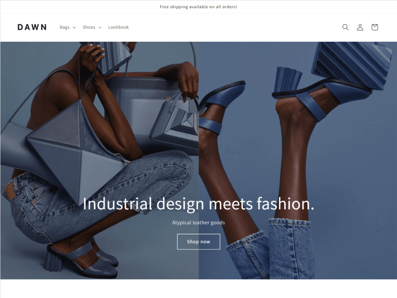The image size is (397, 298).
Task: Open the shopping cart bag icon
Action: coord(375,27)
